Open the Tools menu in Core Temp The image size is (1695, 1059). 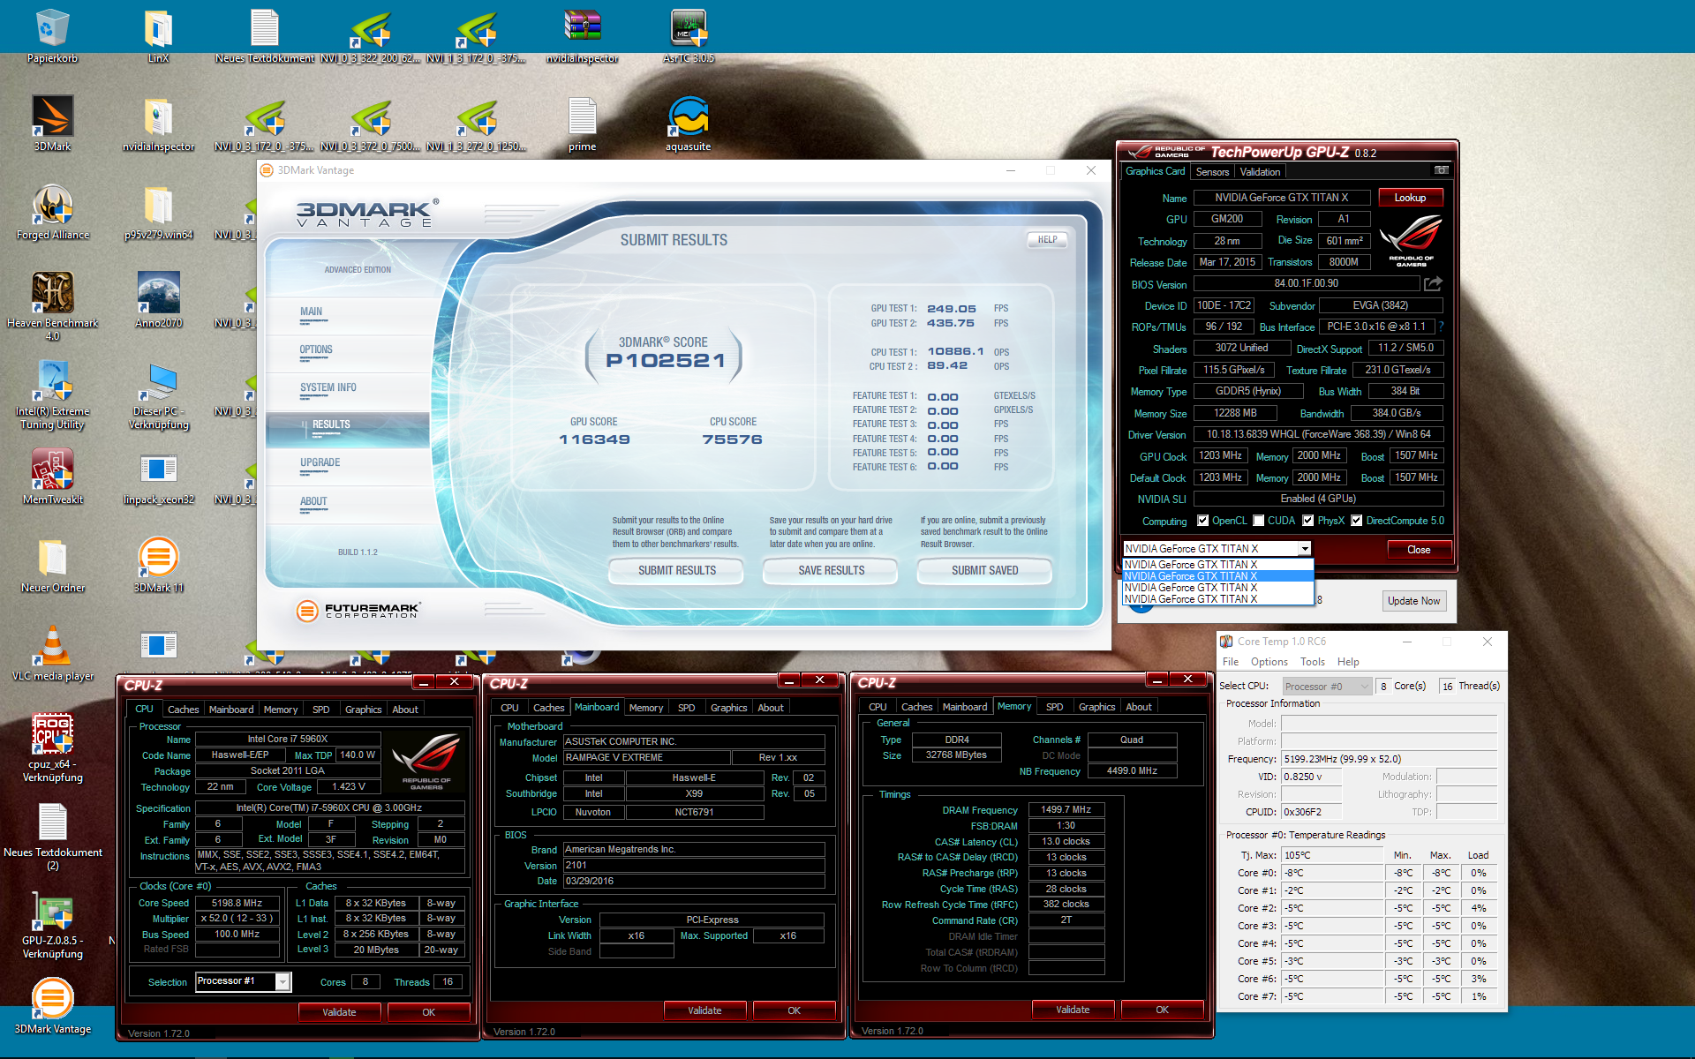click(x=1312, y=662)
